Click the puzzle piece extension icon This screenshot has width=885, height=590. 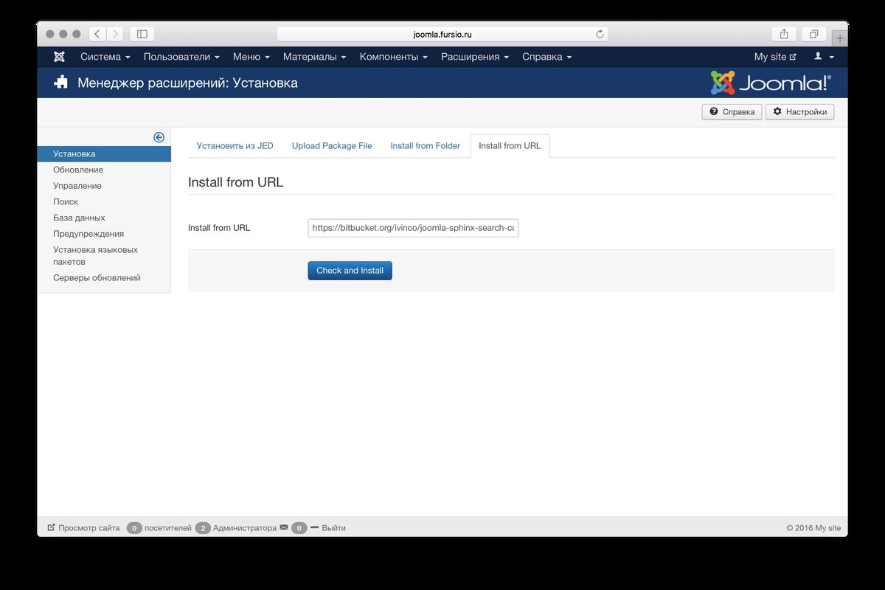tap(61, 83)
